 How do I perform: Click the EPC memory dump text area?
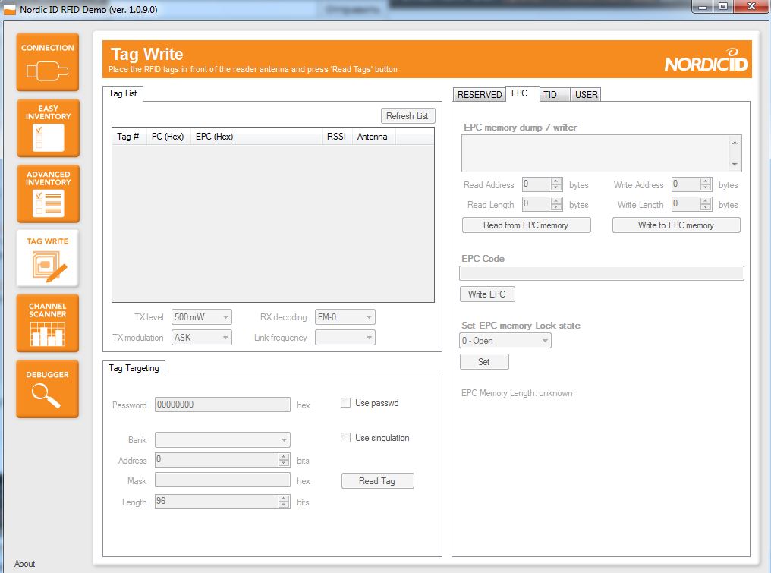[x=601, y=153]
